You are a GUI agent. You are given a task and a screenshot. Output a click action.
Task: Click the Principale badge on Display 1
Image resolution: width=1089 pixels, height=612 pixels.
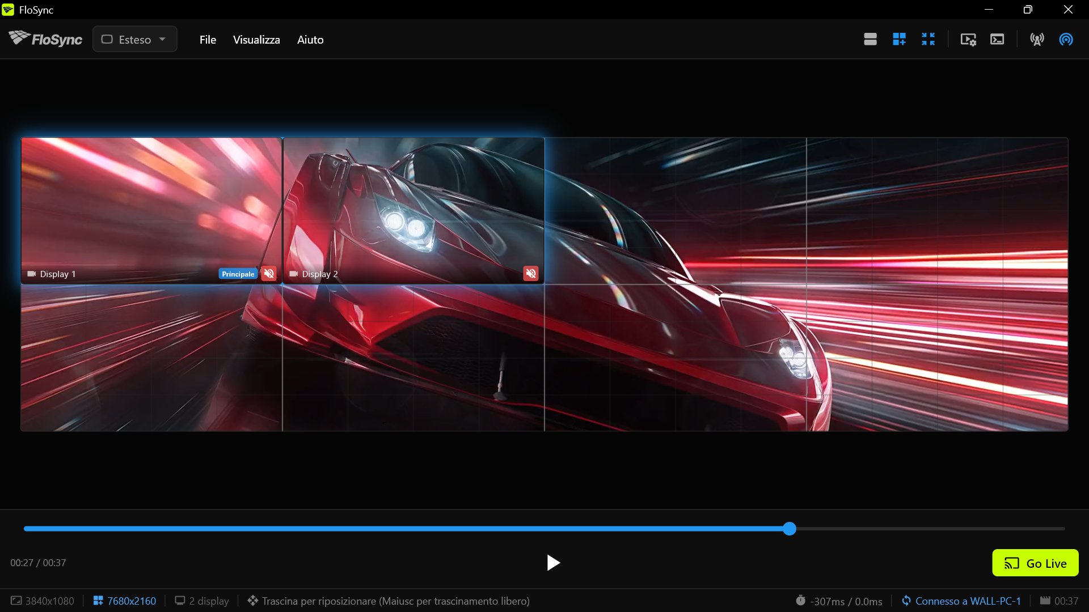pyautogui.click(x=238, y=274)
